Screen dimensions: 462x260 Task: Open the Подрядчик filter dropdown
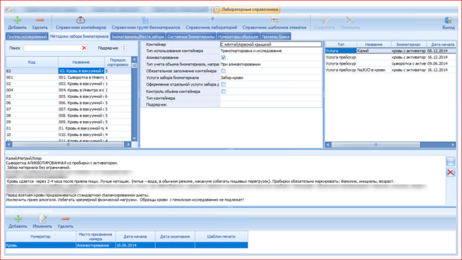coord(125,48)
